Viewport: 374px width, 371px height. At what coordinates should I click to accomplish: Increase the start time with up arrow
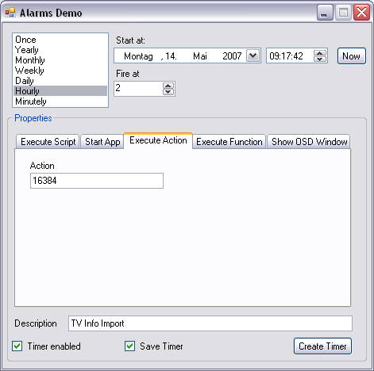tap(320, 53)
